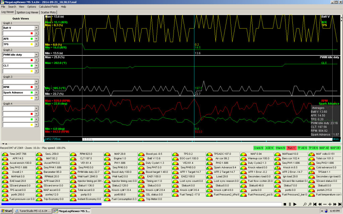
Task: Click the fast forward double-arrow icon
Action: click(x=335, y=204)
